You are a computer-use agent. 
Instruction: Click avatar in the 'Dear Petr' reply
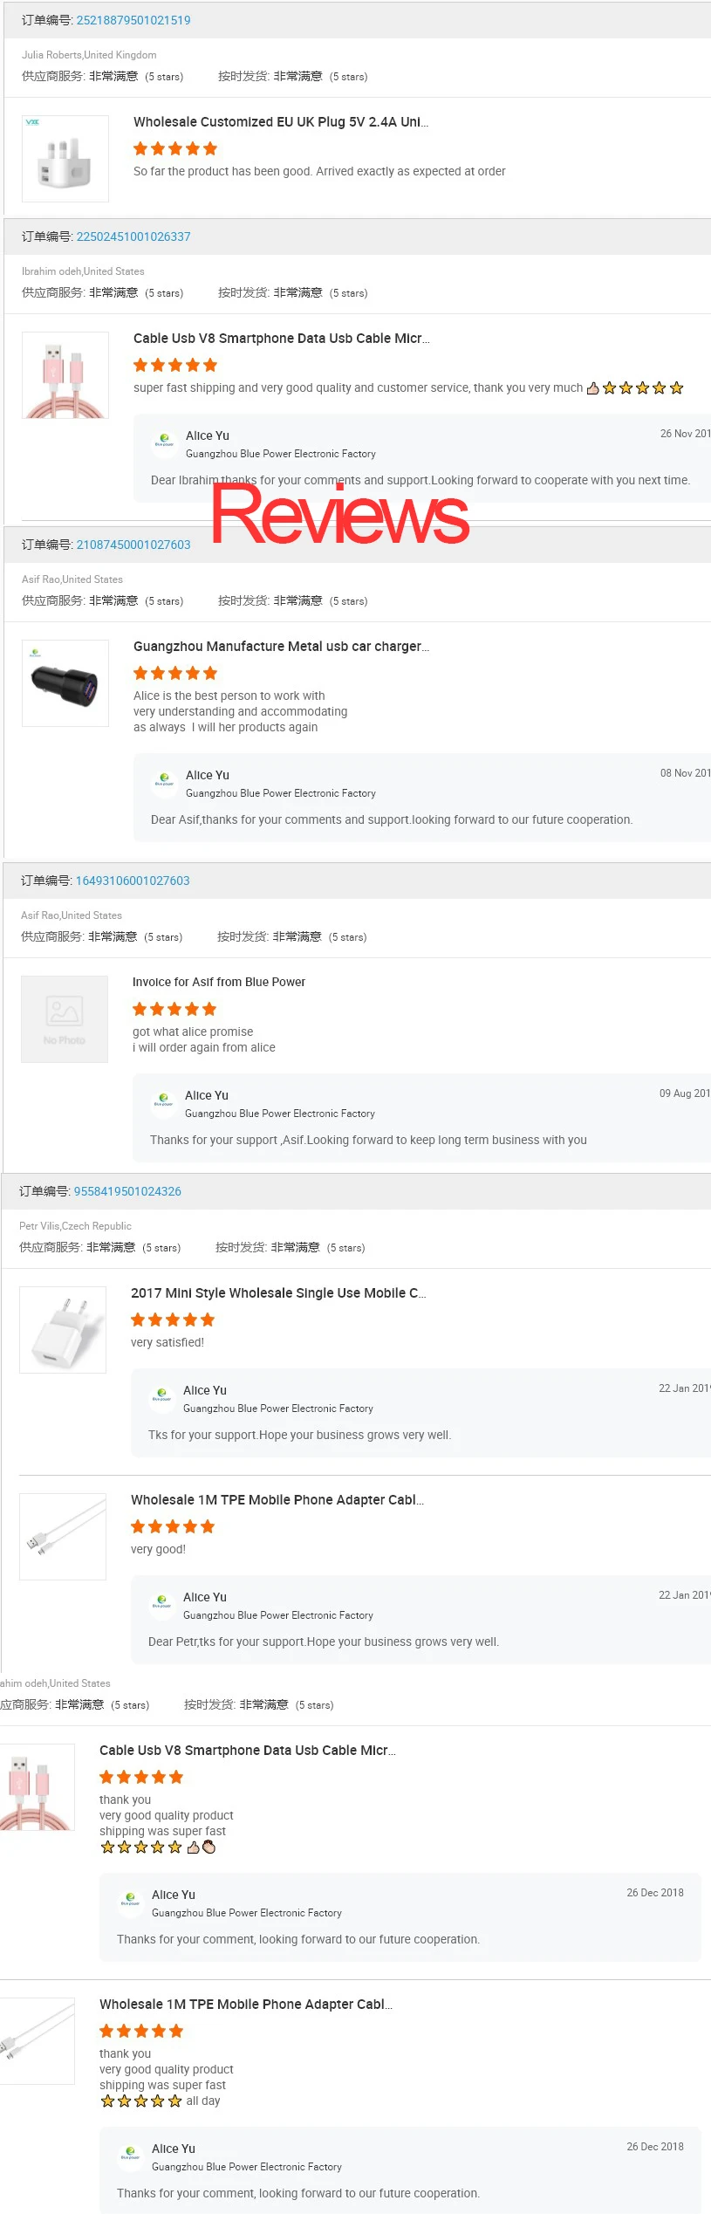click(x=161, y=1602)
